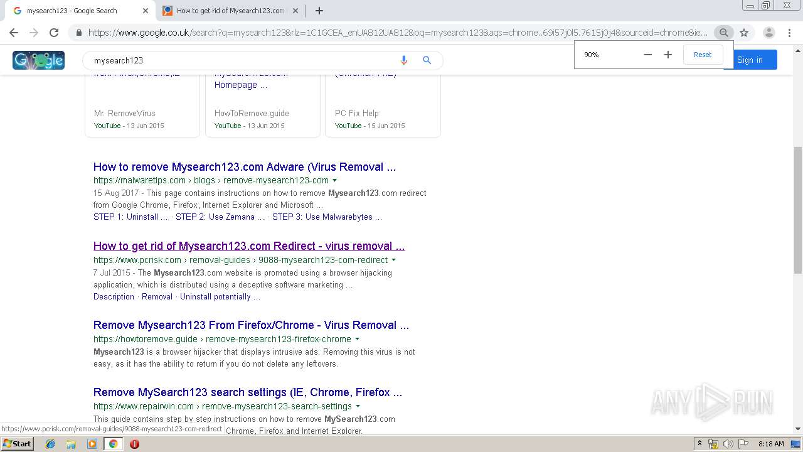Jump to STEP 1: Uninstall sitelink
The image size is (803, 452).
130,217
